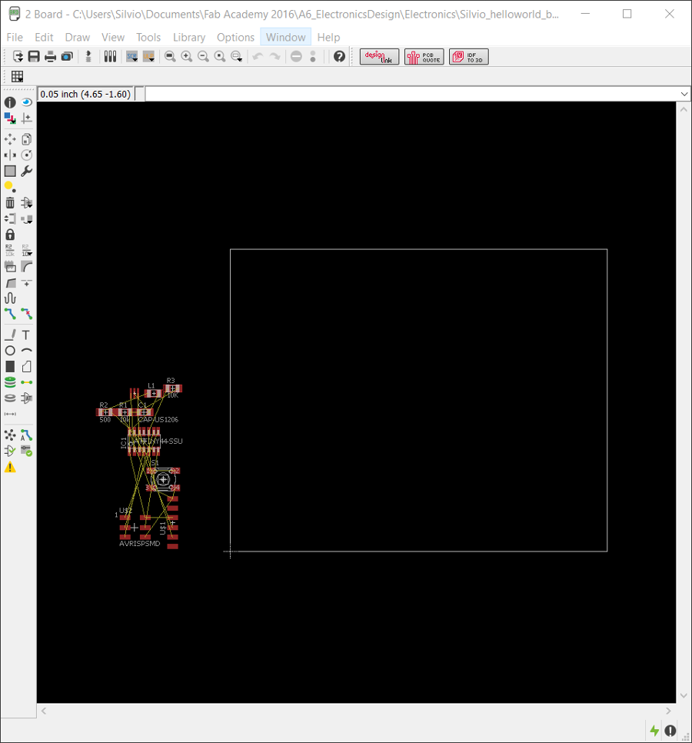
Task: Open the Library menu
Action: 189,38
